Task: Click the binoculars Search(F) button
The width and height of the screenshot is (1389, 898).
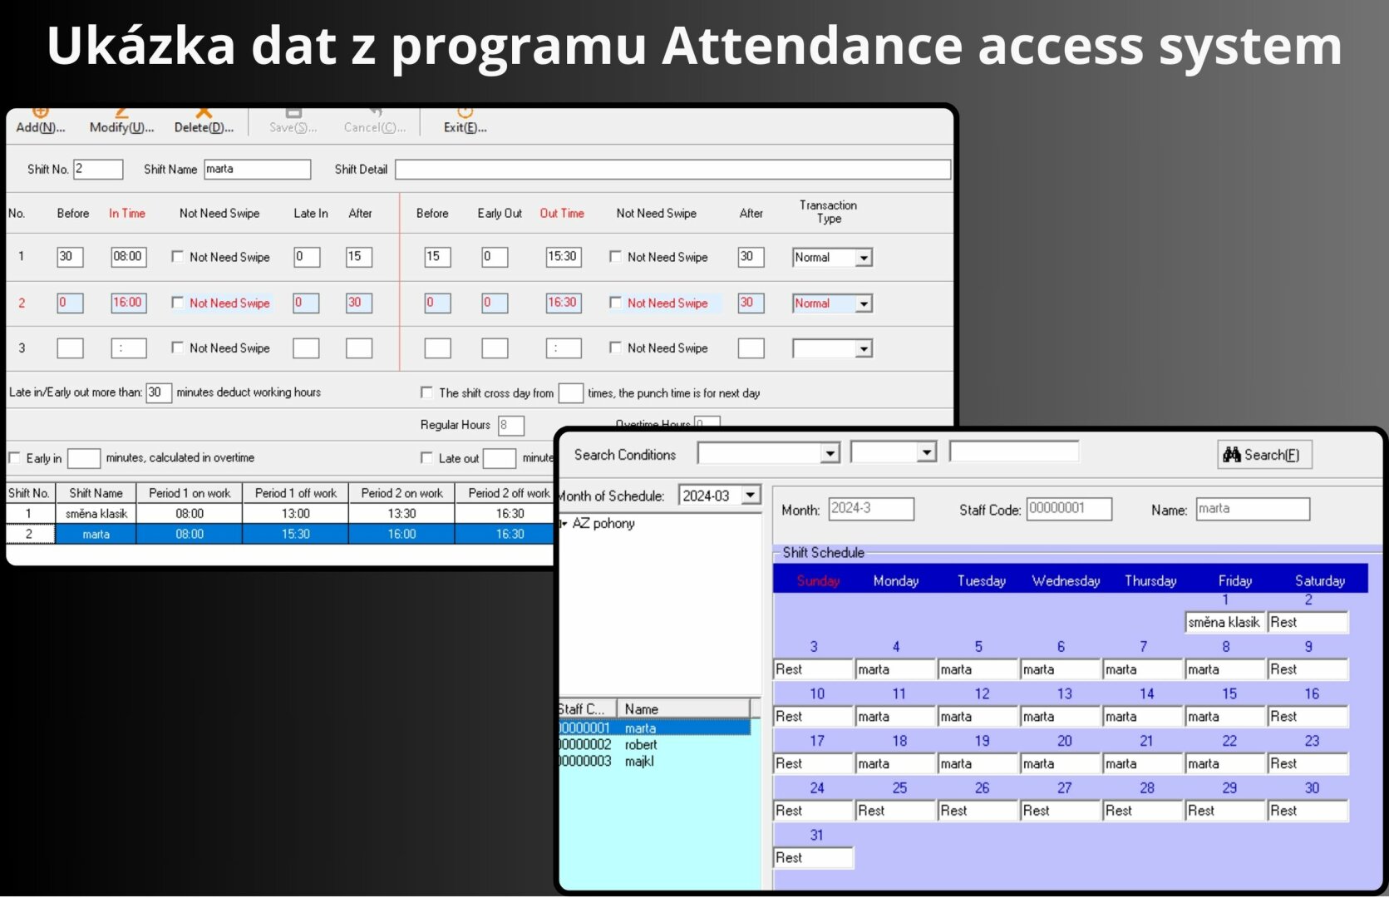Action: pos(1263,455)
